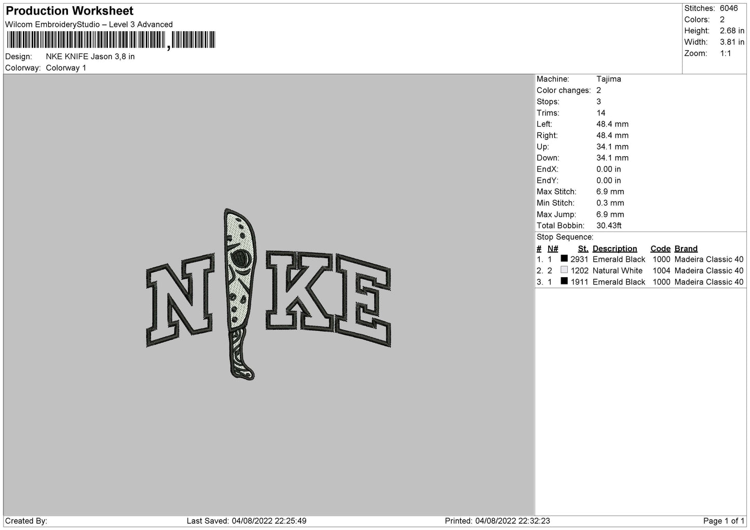The image size is (750, 530).
Task: Click the Left 48.4 mm row
Action: tap(582, 124)
